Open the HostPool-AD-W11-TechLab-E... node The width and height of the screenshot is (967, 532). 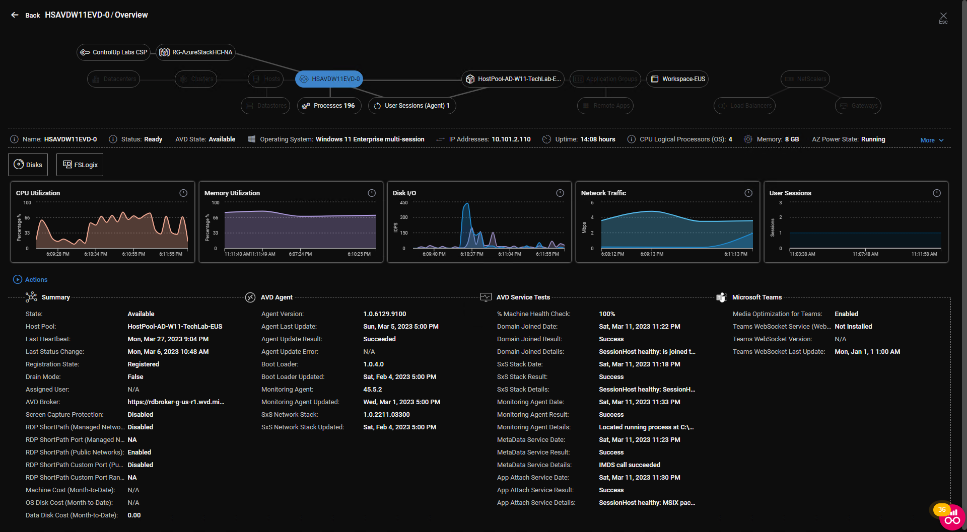coord(513,79)
